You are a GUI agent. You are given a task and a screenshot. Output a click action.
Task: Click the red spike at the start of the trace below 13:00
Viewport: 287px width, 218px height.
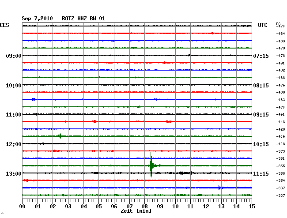pyautogui.click(x=26, y=180)
